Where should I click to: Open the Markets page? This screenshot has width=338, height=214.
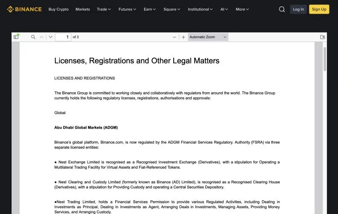82,9
